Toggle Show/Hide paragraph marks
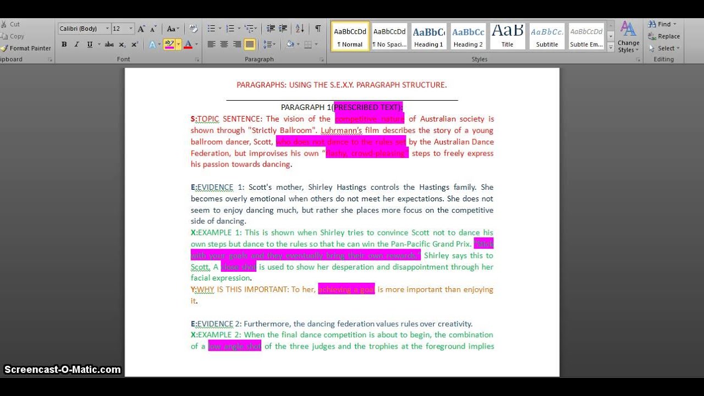This screenshot has width=704, height=396. point(318,29)
